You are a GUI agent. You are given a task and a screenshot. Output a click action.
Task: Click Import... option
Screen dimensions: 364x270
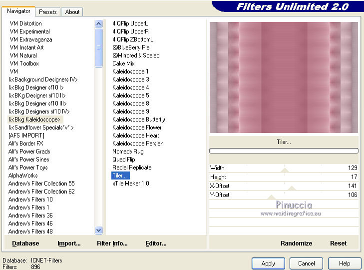tap(69, 243)
